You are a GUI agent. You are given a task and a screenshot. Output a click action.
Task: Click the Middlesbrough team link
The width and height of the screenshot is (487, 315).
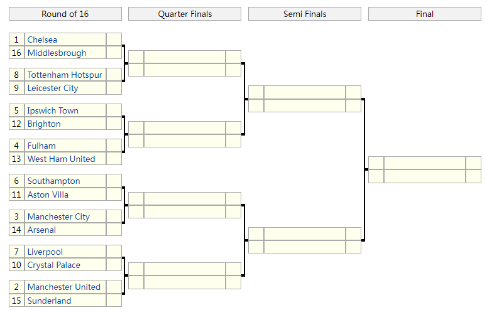pyautogui.click(x=57, y=53)
